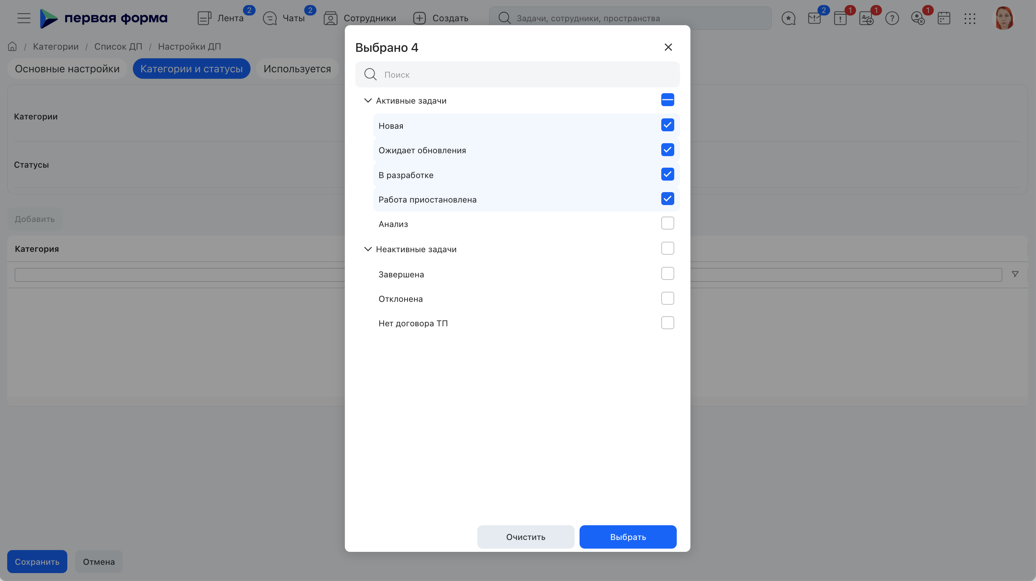Focus the Категория column filter input
The width and height of the screenshot is (1036, 581).
(x=508, y=275)
